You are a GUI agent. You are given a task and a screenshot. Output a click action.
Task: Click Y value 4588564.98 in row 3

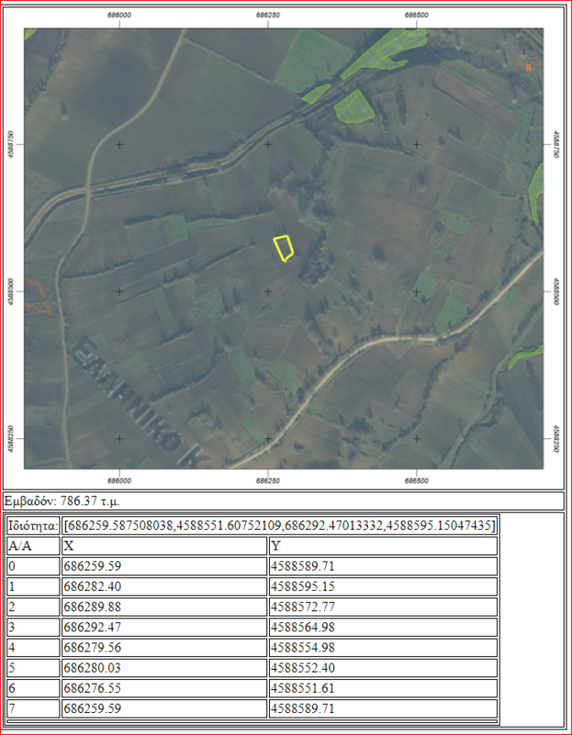click(383, 627)
